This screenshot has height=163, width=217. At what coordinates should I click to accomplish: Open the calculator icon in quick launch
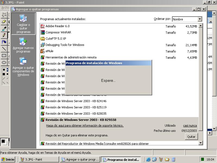pyautogui.click(x=173, y=159)
